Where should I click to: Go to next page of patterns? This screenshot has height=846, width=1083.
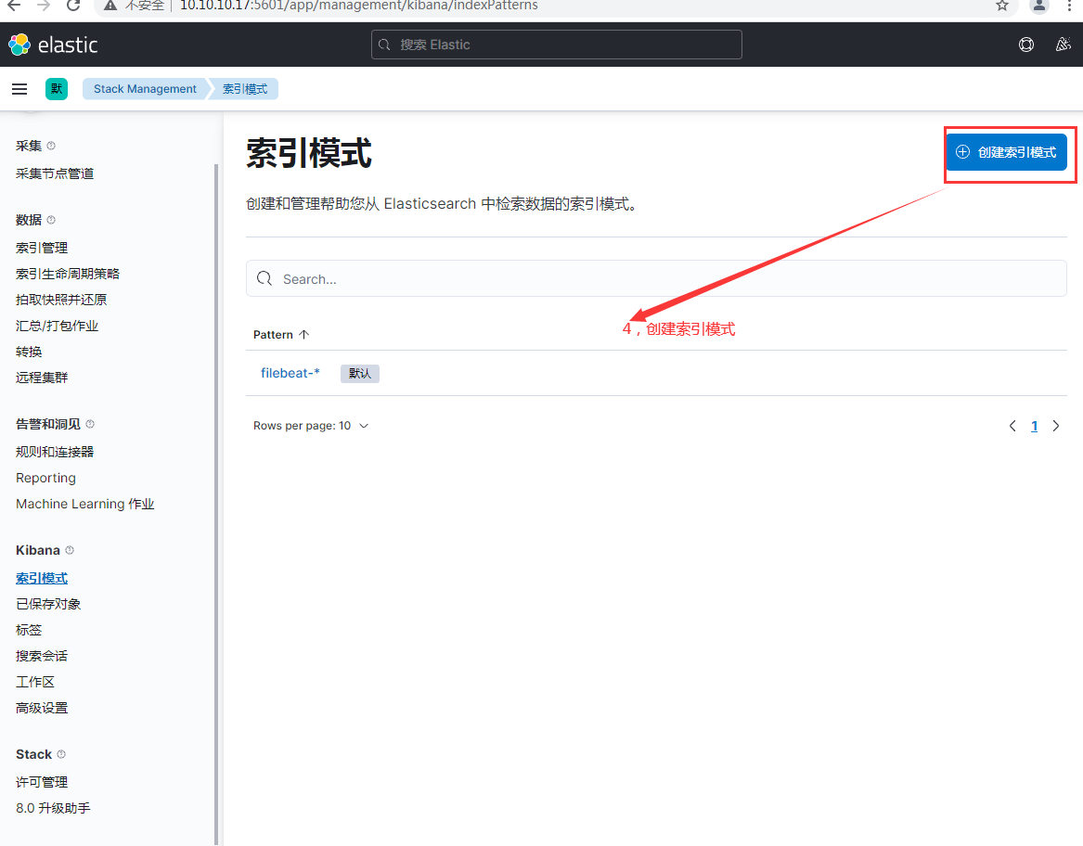(x=1055, y=426)
